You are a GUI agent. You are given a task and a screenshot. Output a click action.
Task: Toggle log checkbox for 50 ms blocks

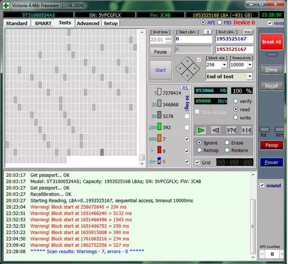(187, 116)
